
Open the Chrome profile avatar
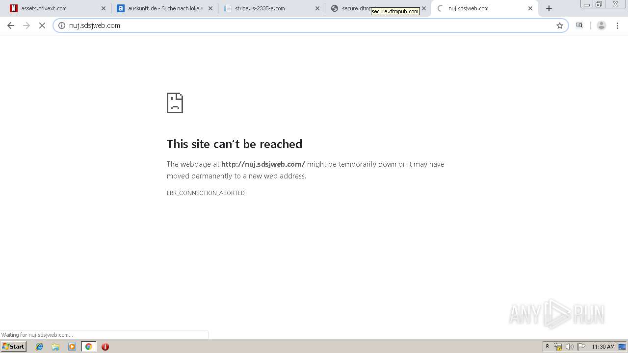[x=602, y=25]
